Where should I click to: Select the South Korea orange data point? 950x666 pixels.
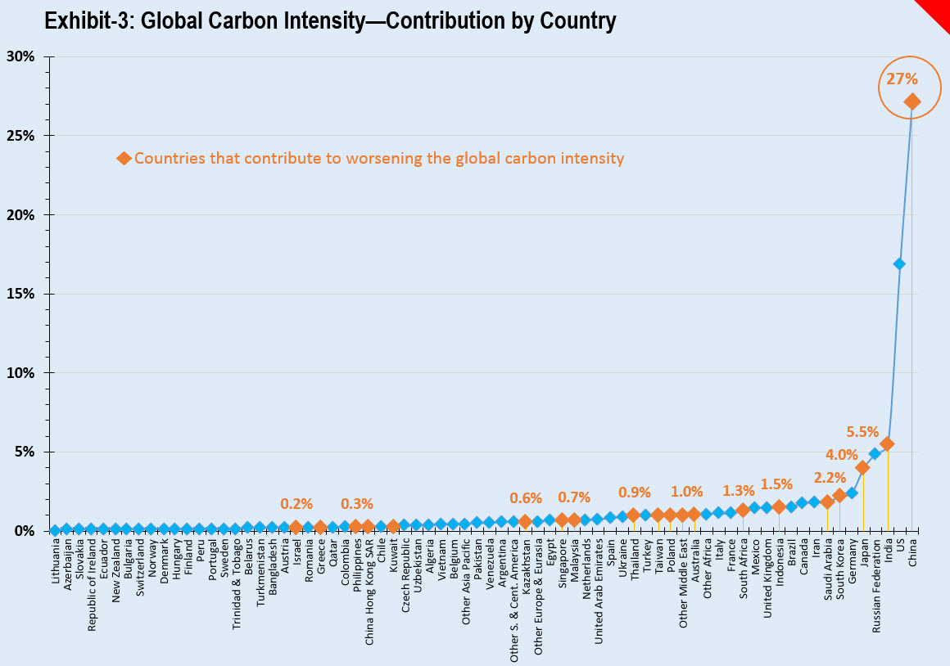pyautogui.click(x=839, y=495)
